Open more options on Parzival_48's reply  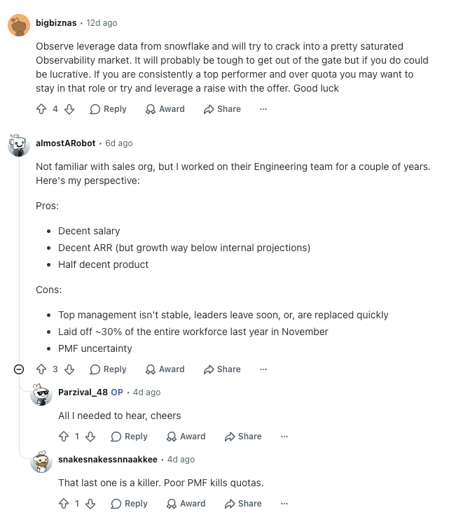(284, 437)
